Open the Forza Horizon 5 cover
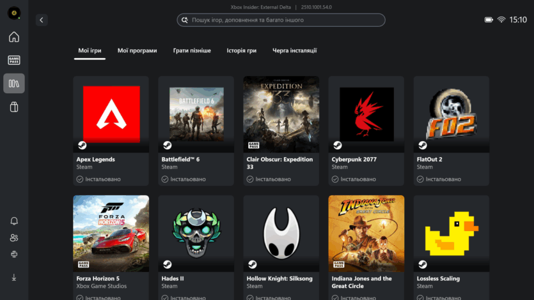 click(x=111, y=234)
